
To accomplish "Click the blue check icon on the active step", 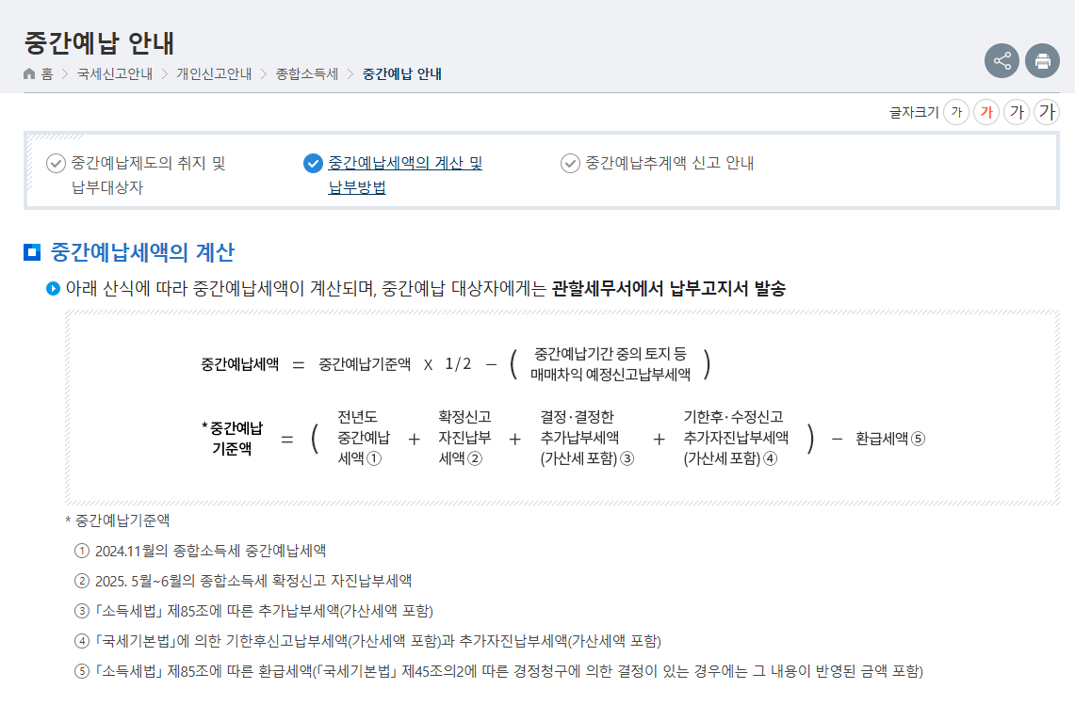I will pos(313,163).
